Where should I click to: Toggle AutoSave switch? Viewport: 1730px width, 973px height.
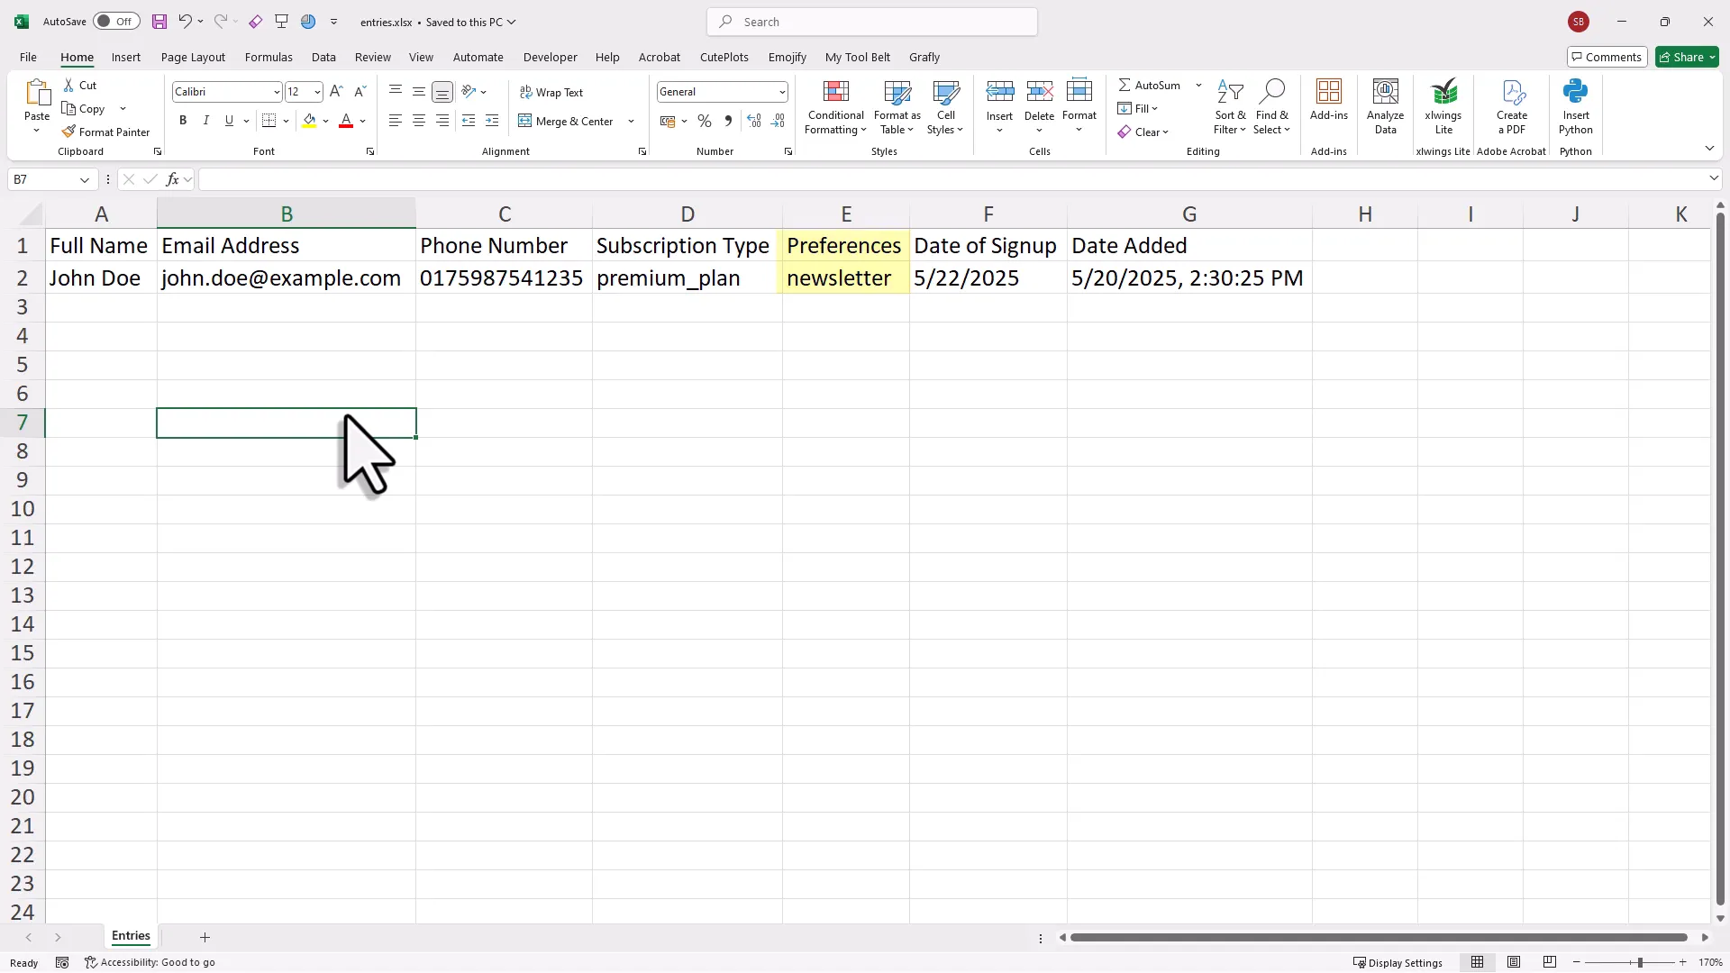click(x=116, y=22)
